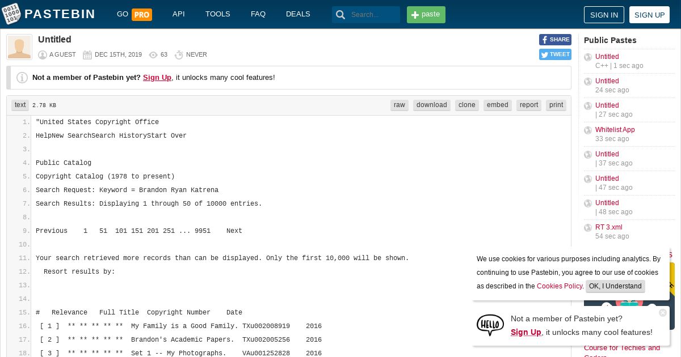Click the SIGN UP button
Screen dimensions: 681x357
(x=649, y=15)
